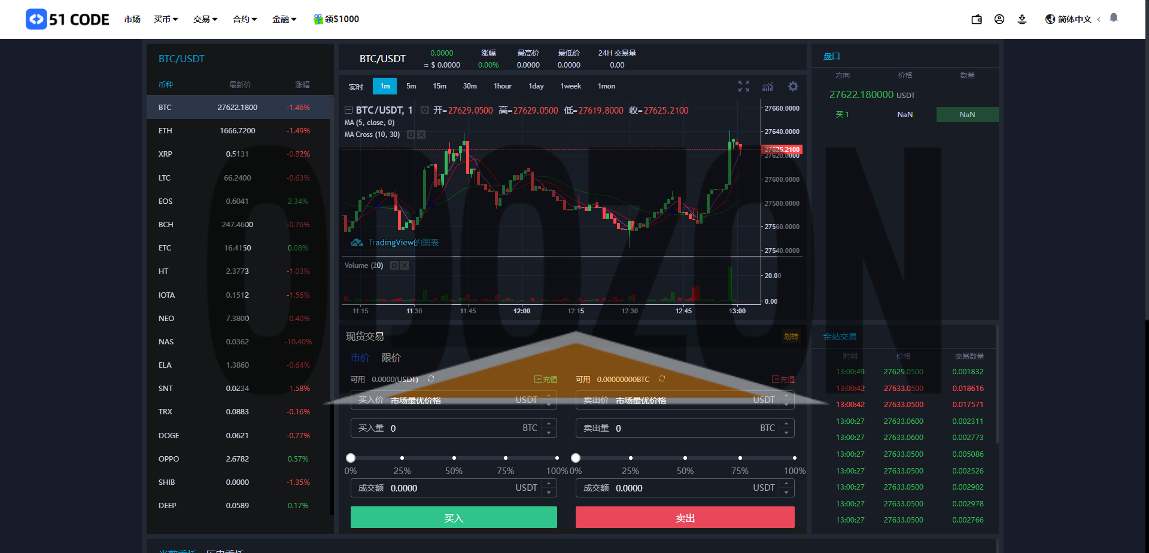1149x553 pixels.
Task: Select the 30m chart interval
Action: coord(470,86)
